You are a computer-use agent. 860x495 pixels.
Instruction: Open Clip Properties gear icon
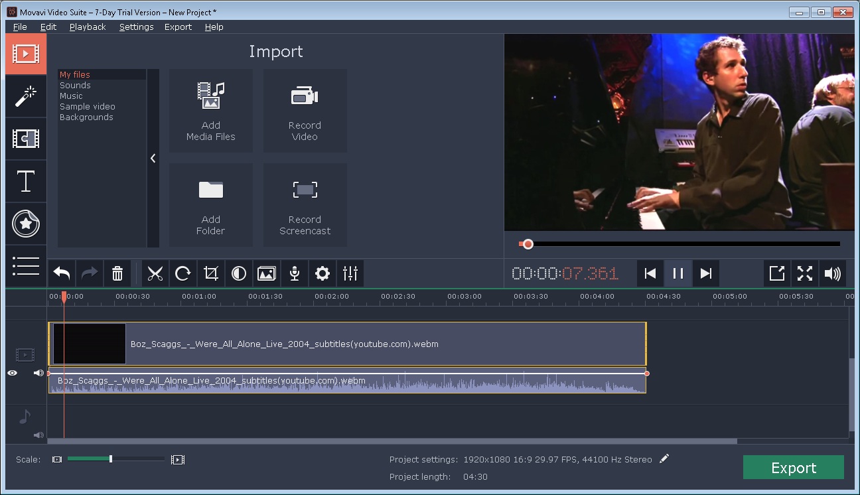[x=322, y=273]
